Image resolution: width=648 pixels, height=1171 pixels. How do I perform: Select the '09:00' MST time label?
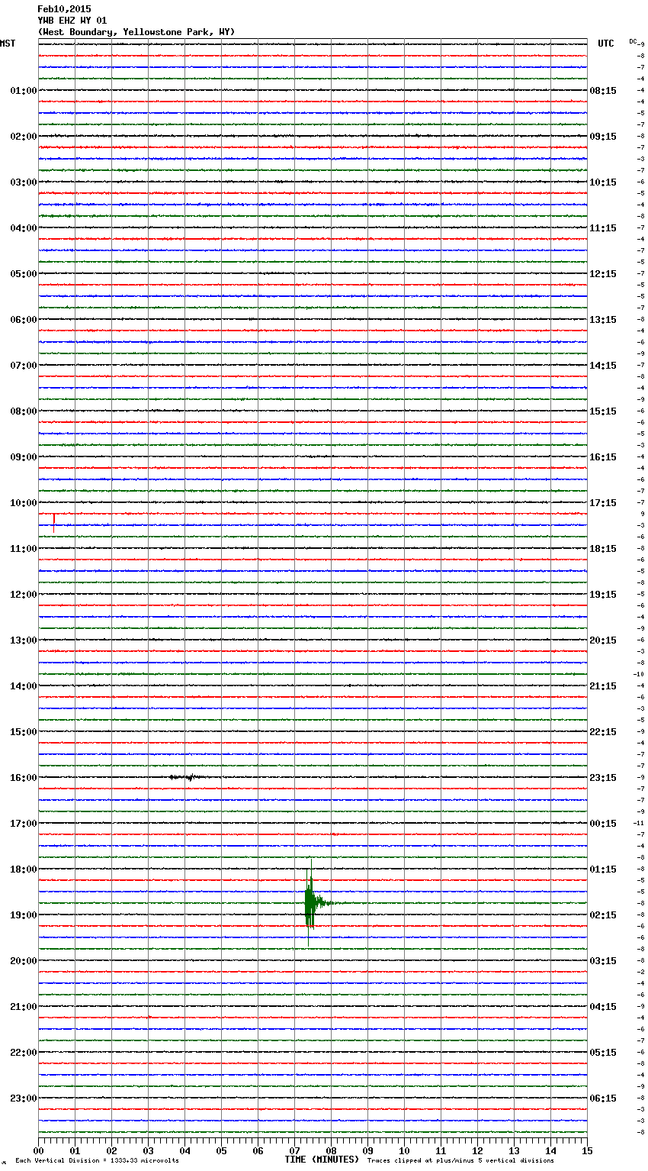tap(24, 457)
